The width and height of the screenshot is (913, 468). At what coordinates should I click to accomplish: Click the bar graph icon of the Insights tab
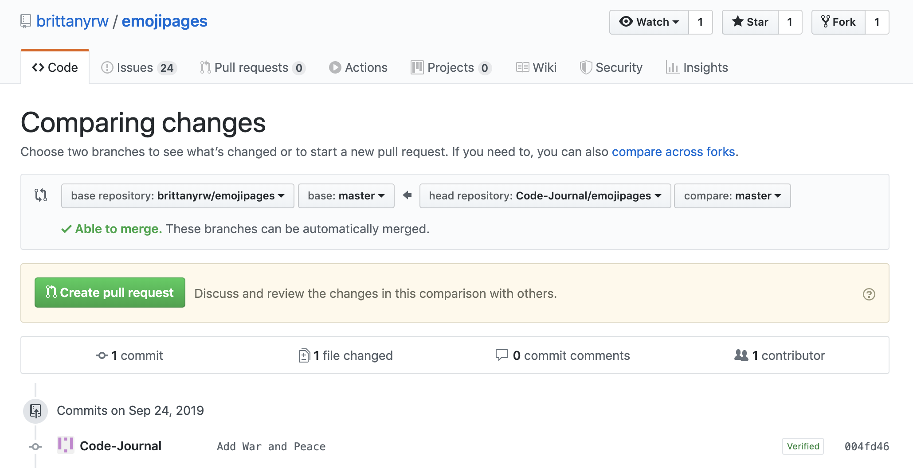(x=673, y=67)
